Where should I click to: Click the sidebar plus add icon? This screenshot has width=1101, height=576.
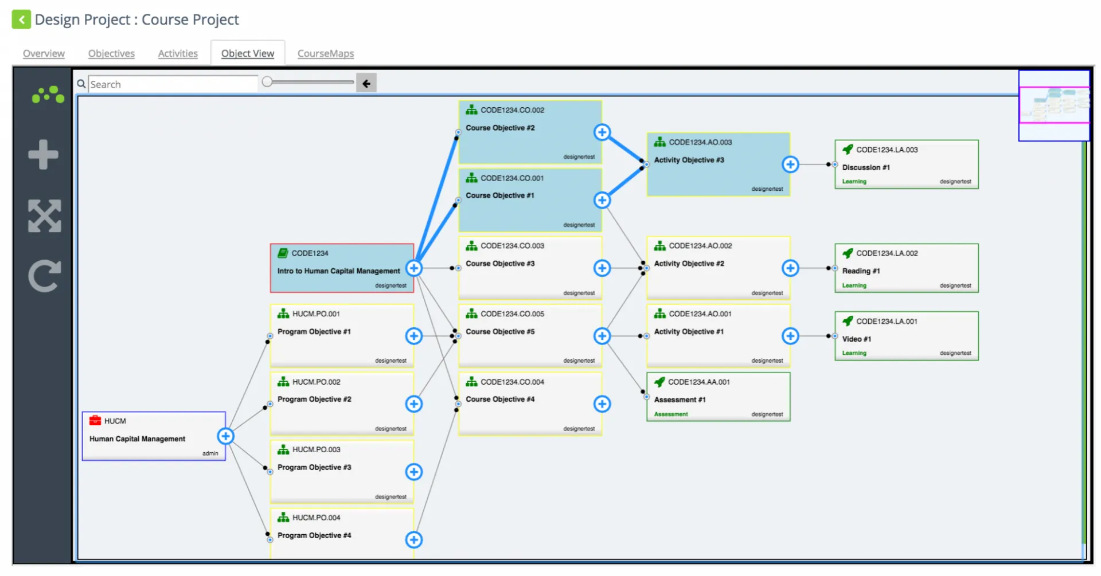pyautogui.click(x=44, y=154)
